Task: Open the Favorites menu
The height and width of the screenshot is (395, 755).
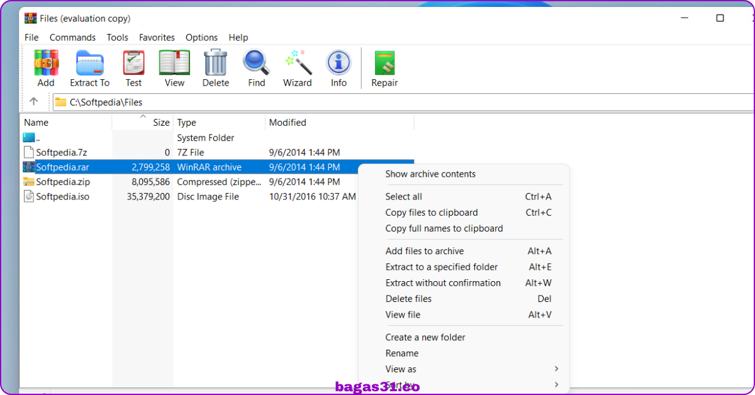Action: point(157,37)
